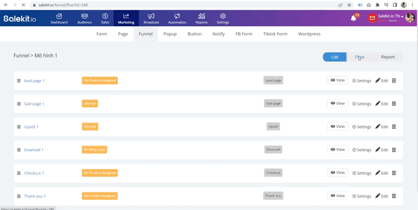Open the Audience section icon
The width and height of the screenshot is (418, 210).
coord(85,16)
